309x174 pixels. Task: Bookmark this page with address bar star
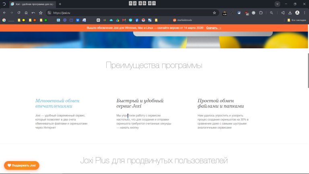(x=214, y=13)
